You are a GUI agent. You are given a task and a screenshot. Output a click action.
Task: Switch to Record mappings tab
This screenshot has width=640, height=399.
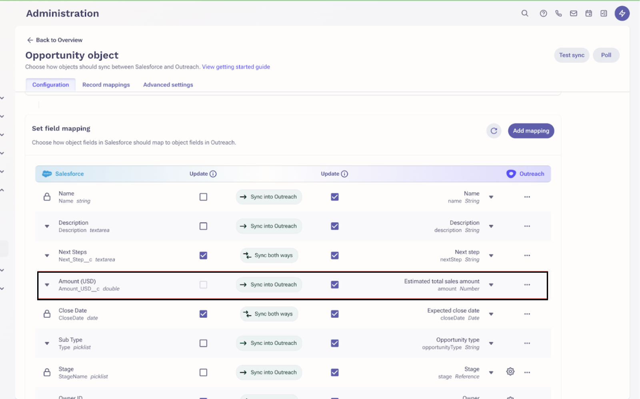coord(106,85)
